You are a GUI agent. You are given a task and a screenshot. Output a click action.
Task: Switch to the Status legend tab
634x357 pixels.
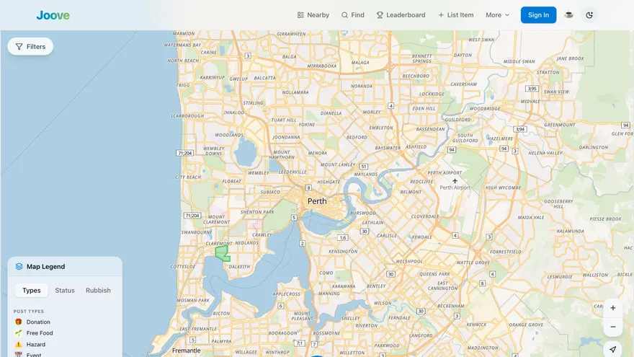(x=65, y=290)
